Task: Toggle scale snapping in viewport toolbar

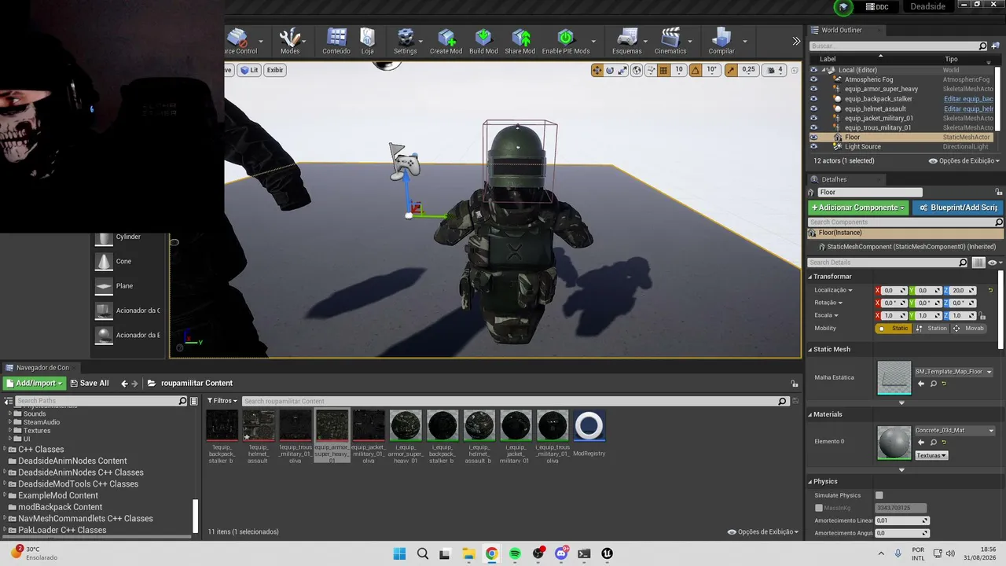Action: (731, 70)
